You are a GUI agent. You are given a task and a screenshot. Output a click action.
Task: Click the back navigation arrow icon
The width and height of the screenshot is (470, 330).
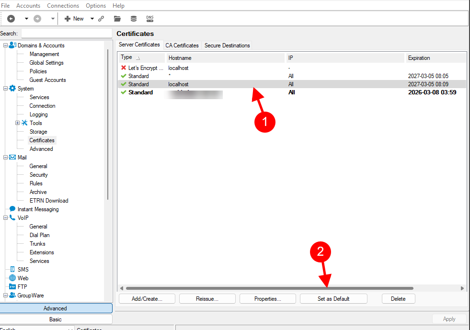pyautogui.click(x=11, y=19)
